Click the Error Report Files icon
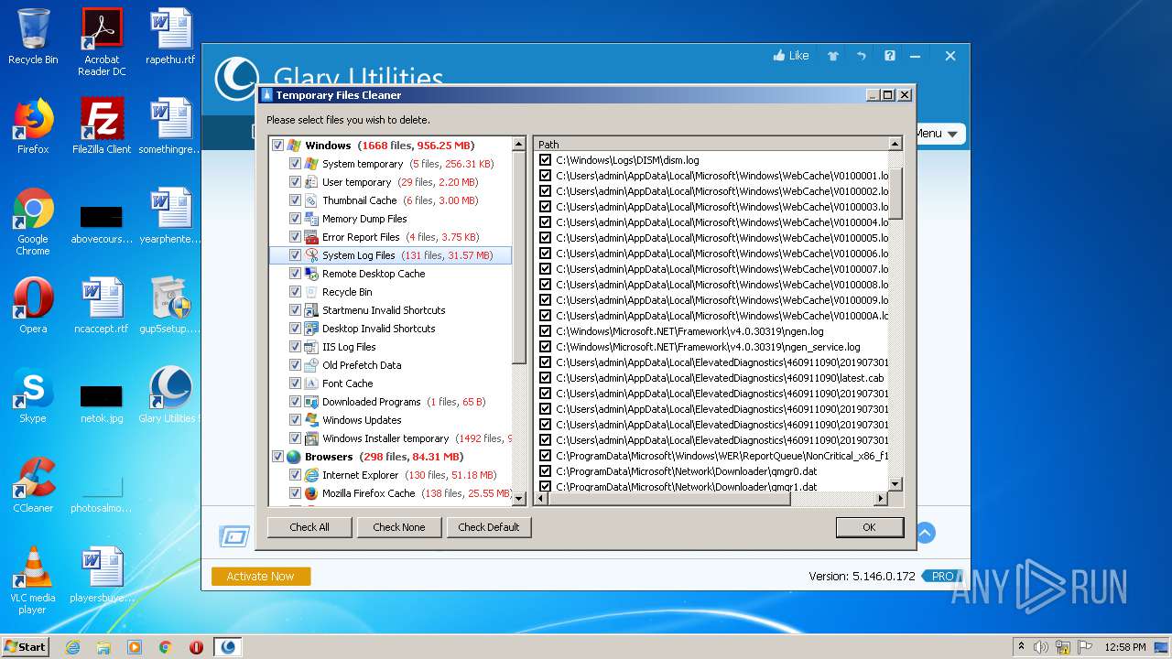Viewport: 1172px width, 659px height. [311, 237]
